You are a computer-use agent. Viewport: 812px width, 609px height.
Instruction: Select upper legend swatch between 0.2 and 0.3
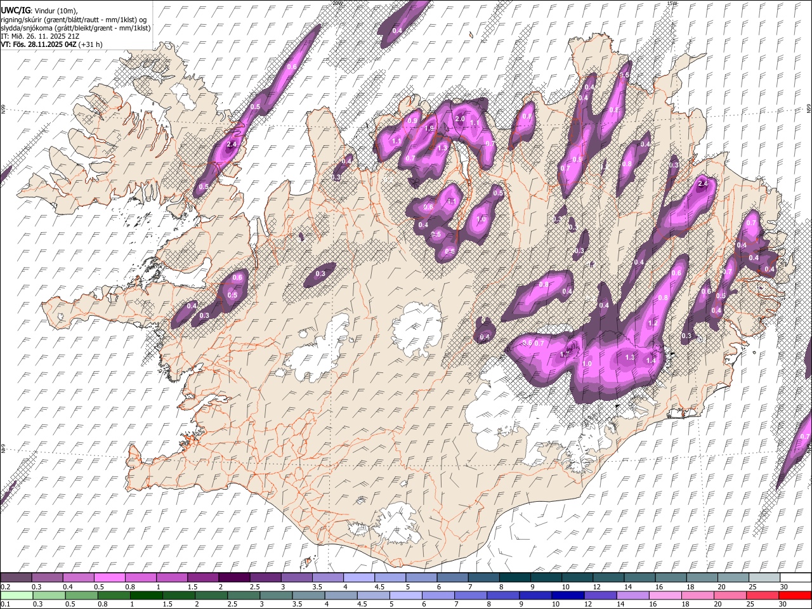(16, 578)
